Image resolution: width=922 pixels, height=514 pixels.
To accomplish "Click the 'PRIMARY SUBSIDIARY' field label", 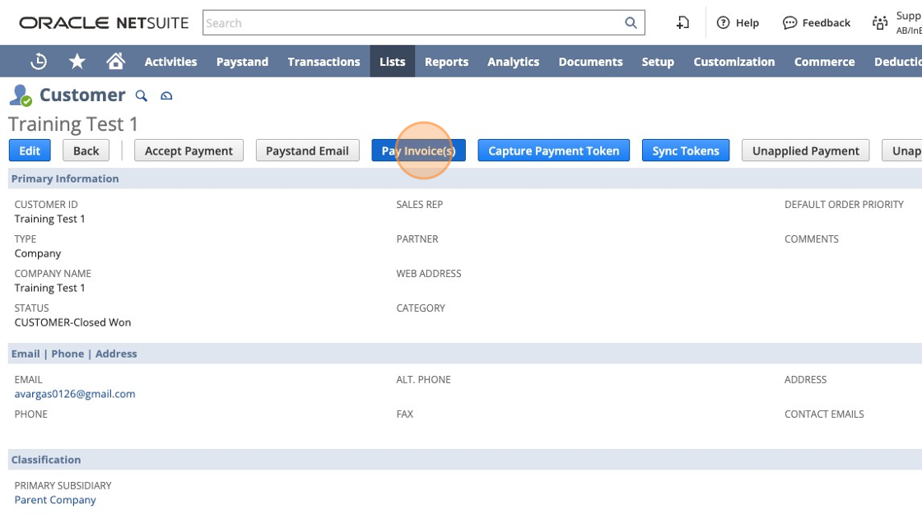I will [x=63, y=486].
